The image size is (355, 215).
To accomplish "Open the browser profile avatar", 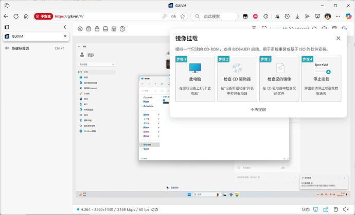I will click(x=328, y=16).
